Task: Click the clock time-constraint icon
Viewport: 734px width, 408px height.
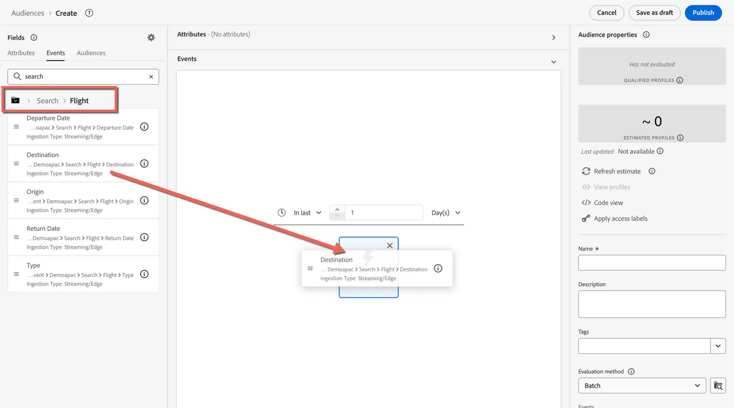Action: 282,213
